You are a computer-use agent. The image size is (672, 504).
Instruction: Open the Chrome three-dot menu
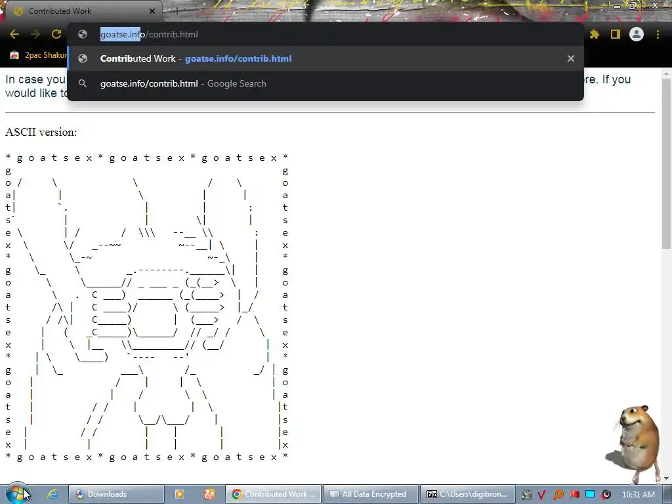point(658,34)
